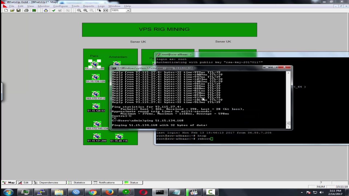The width and height of the screenshot is (349, 196).
Task: Click the VPS RIG MINING banner
Action: (169, 30)
